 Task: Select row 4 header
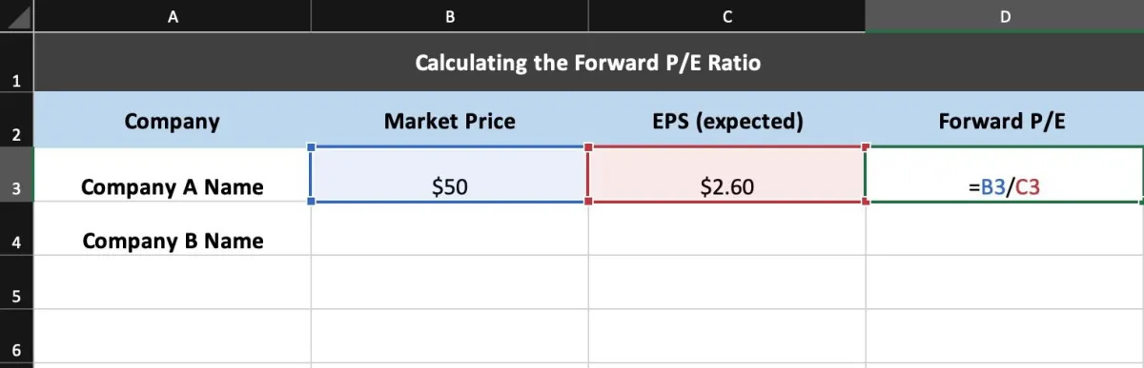coord(16,228)
